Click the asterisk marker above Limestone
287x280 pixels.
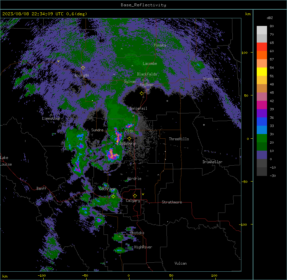[x=51, y=115]
